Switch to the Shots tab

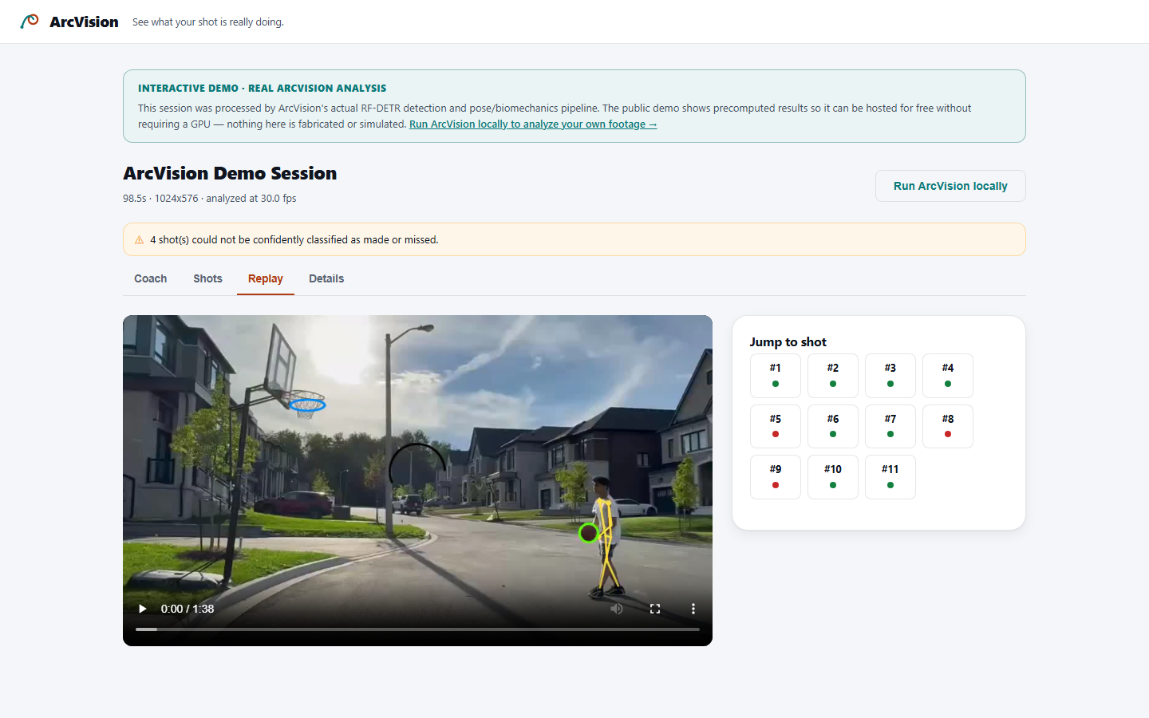(207, 278)
